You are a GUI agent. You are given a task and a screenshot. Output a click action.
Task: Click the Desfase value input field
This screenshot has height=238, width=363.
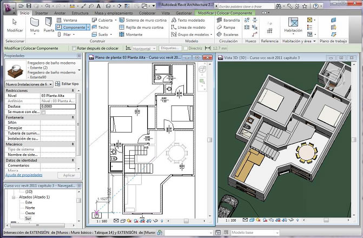[x=57, y=107]
